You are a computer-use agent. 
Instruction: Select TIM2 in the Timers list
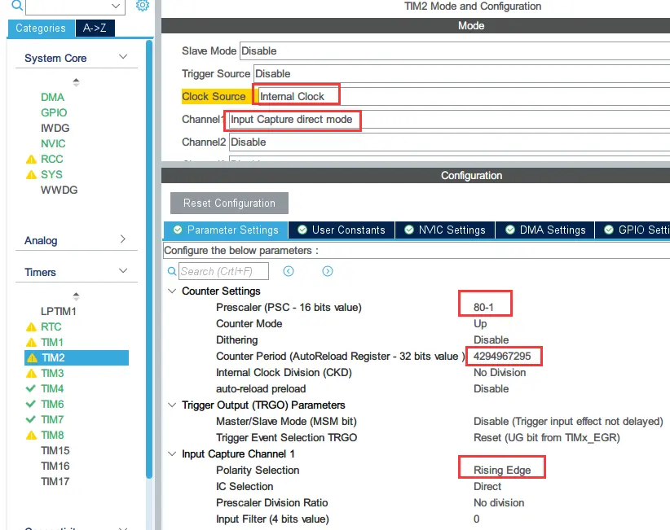click(53, 357)
